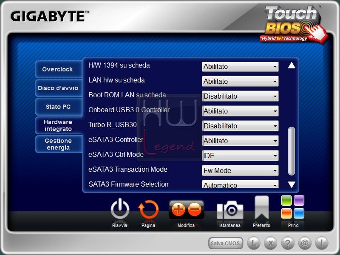340x255 pixels.
Task: Click the round @ button
Action: [x=305, y=243]
